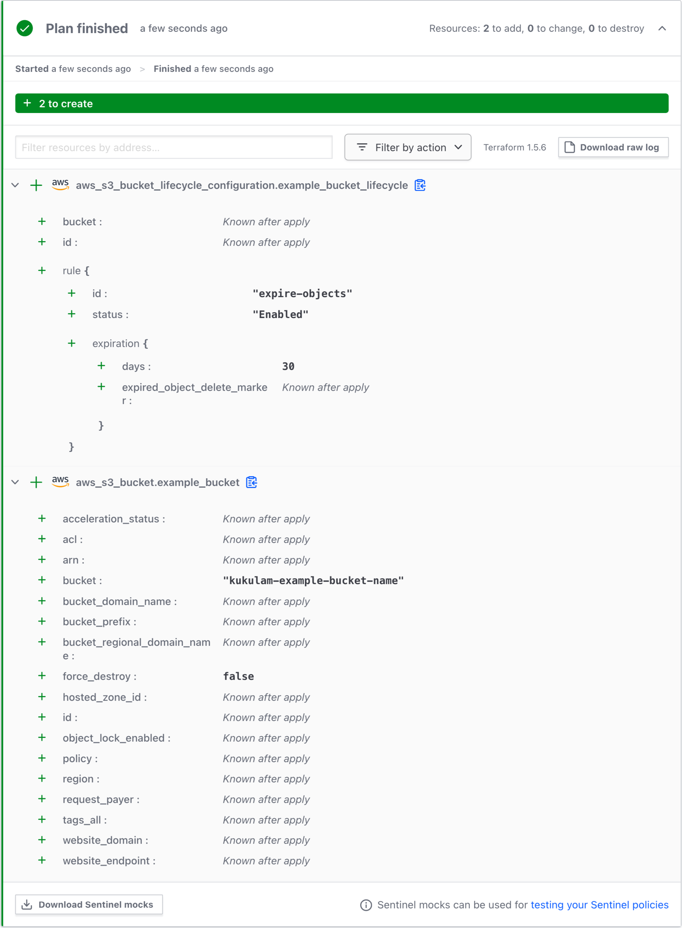Image resolution: width=682 pixels, height=928 pixels.
Task: Download the raw log
Action: [x=613, y=147]
